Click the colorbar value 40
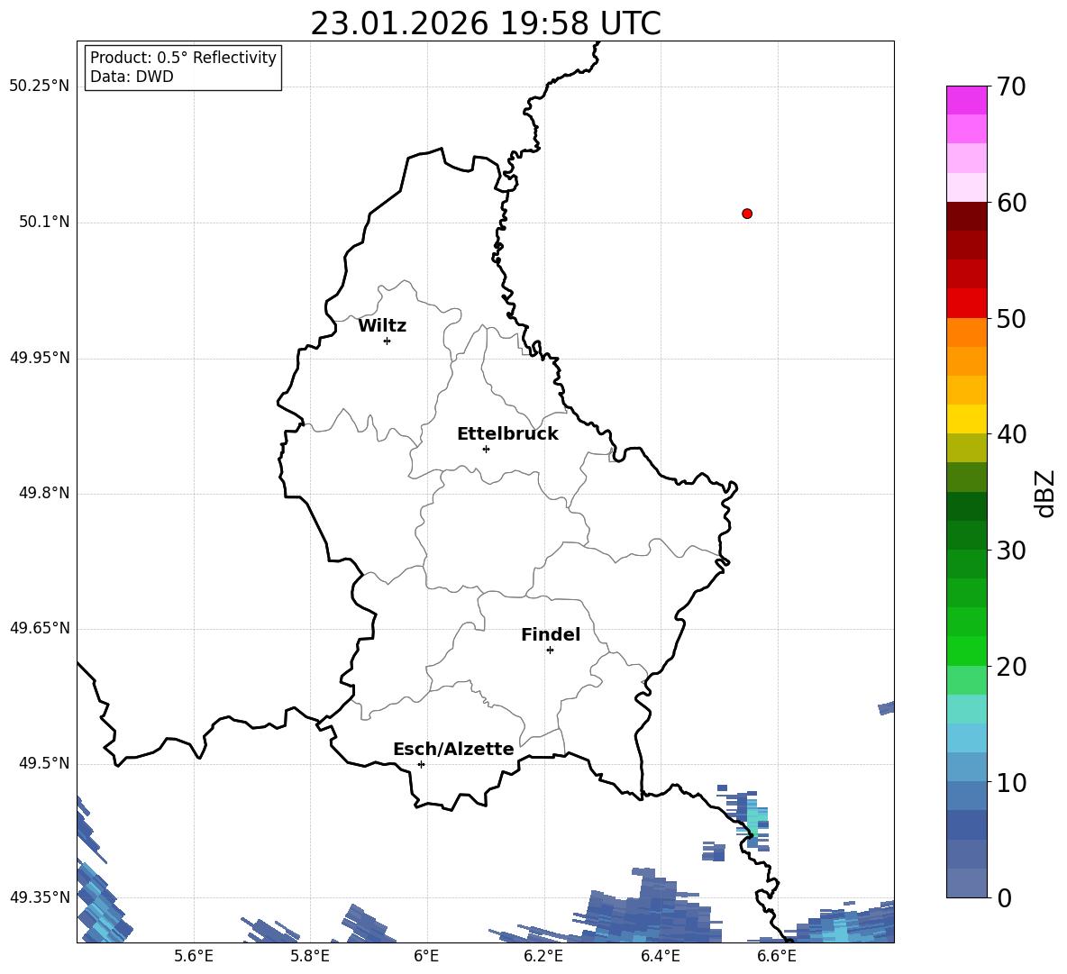Viewport: 1067px width, 974px height. click(1011, 434)
